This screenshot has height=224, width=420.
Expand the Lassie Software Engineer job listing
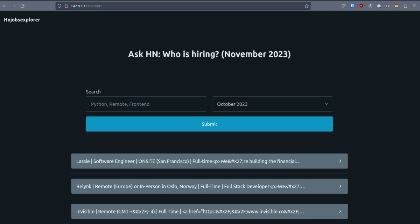tap(209, 161)
